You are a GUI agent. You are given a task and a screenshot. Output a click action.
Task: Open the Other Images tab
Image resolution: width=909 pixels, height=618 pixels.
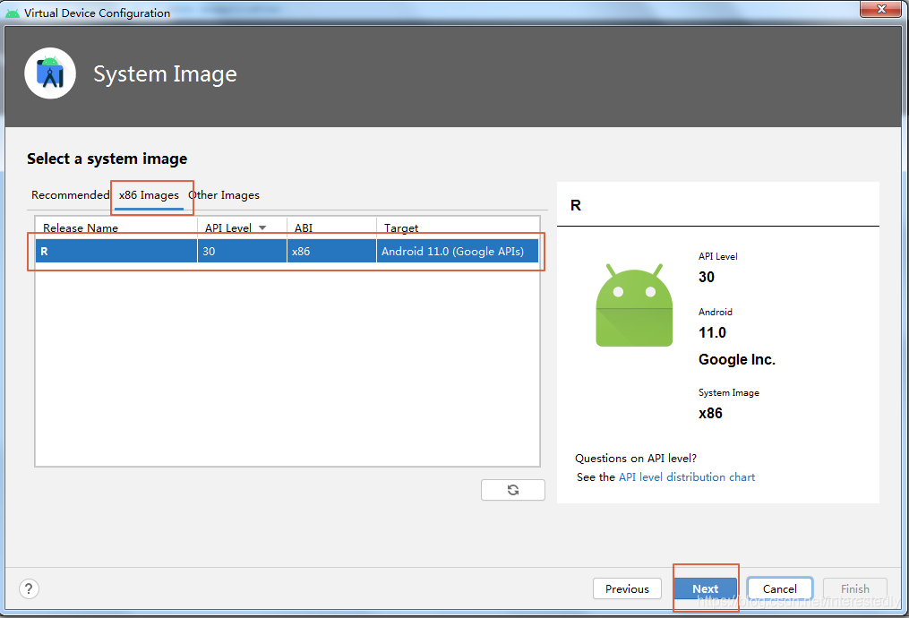click(x=224, y=194)
